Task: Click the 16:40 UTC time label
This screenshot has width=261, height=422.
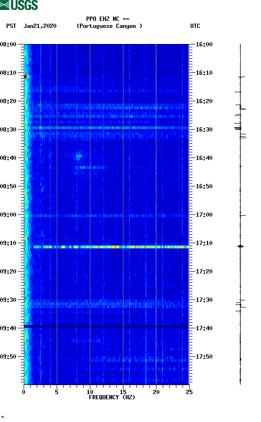Action: [204, 158]
